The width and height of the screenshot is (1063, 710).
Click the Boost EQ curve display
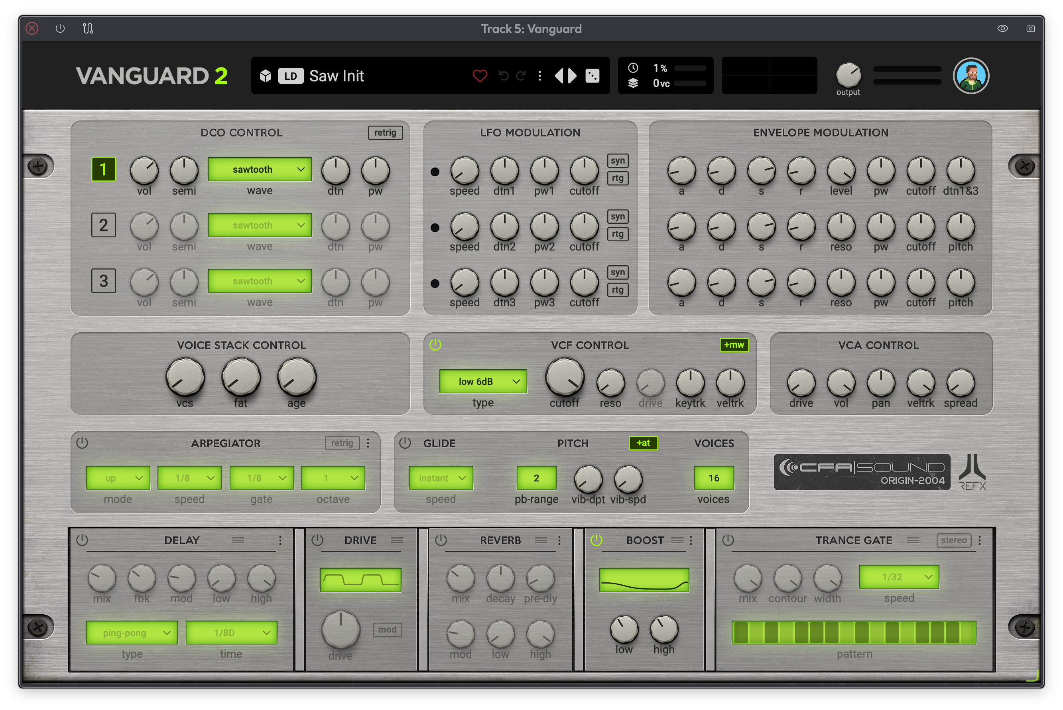coord(644,580)
